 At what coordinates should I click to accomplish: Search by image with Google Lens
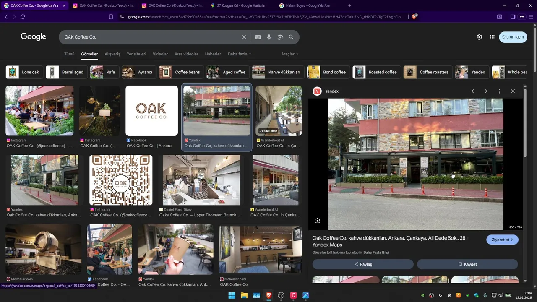coord(280,37)
